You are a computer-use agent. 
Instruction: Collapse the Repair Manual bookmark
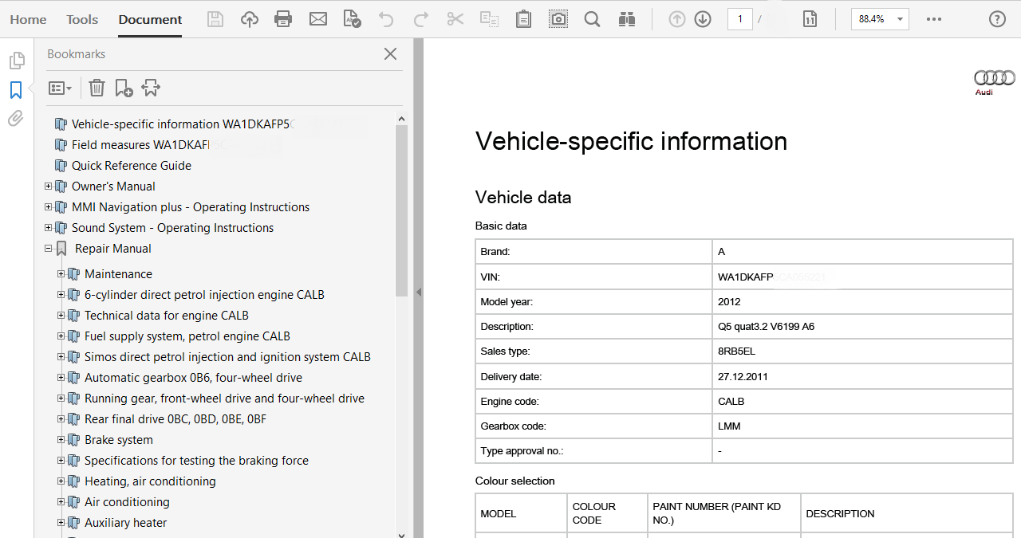pyautogui.click(x=49, y=249)
